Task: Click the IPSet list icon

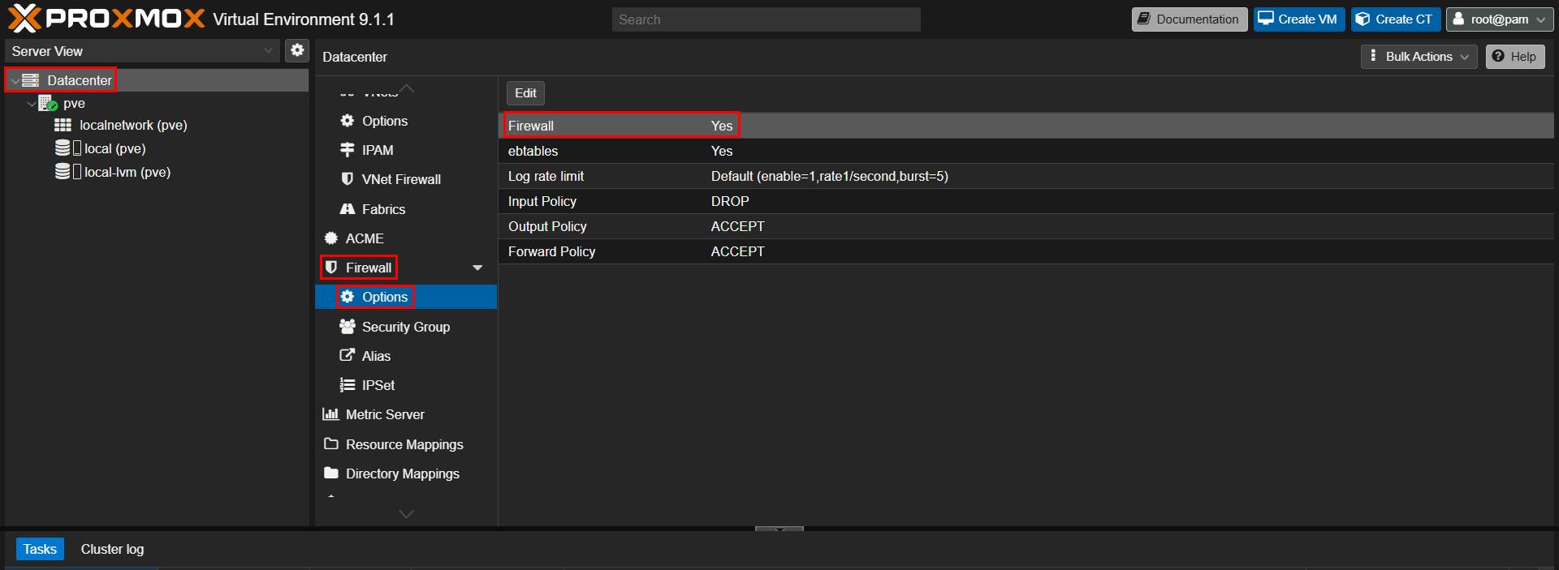Action: click(348, 385)
